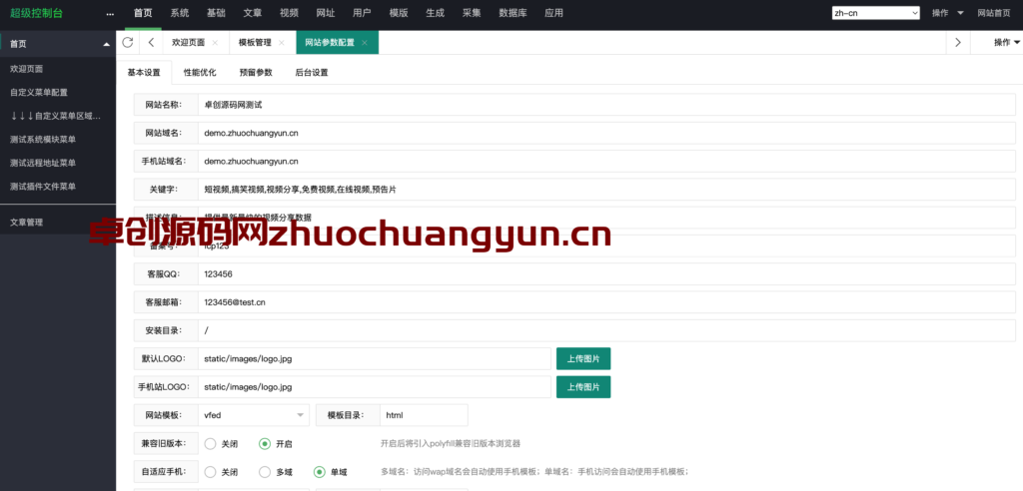Close the 欢迎页面 tab
Viewport: 1023px width, 491px height.
(215, 42)
